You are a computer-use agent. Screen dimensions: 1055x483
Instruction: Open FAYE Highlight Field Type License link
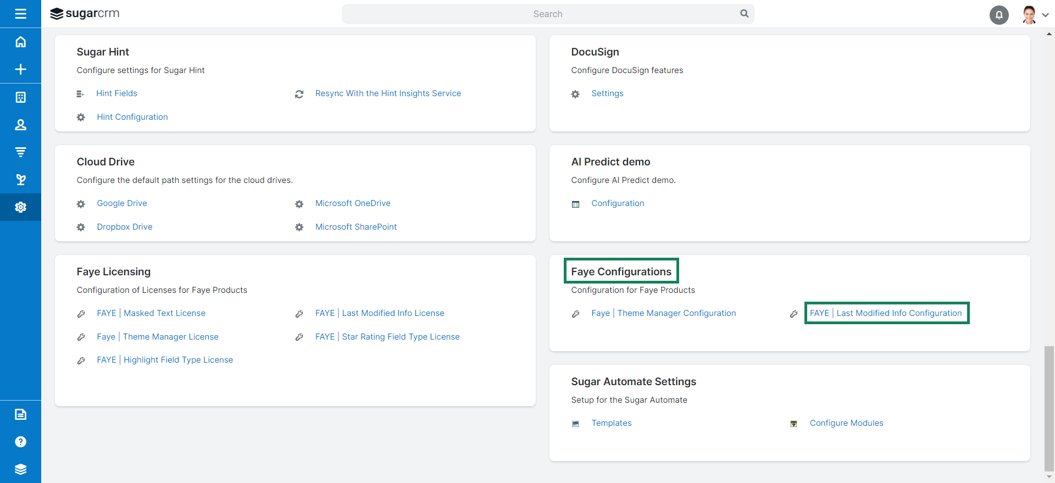coord(165,360)
